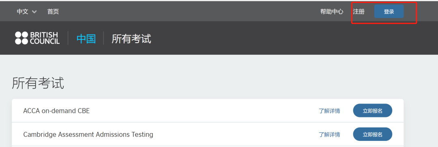Image resolution: width=438 pixels, height=147 pixels.
Task: Click 立即报名 for ACCA on-demand CBE
Action: (373, 111)
